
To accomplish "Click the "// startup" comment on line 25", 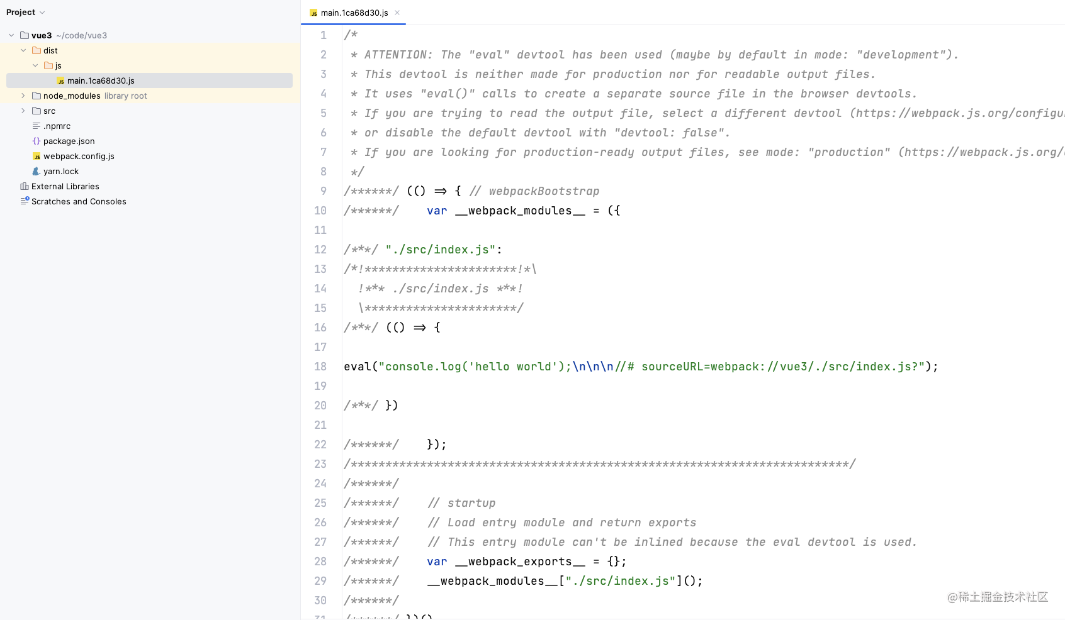I will coord(461,503).
